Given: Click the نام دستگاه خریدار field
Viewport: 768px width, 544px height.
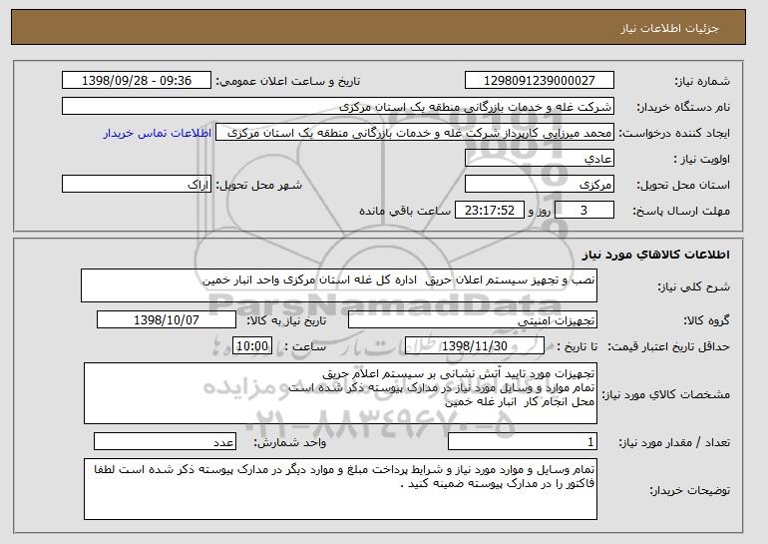Looking at the screenshot, I should click(x=338, y=107).
